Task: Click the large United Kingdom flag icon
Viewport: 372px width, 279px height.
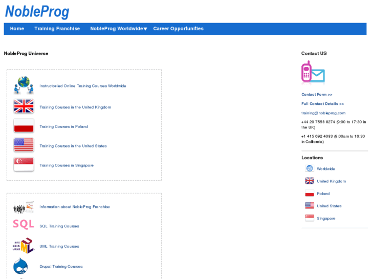Action: coord(24,106)
